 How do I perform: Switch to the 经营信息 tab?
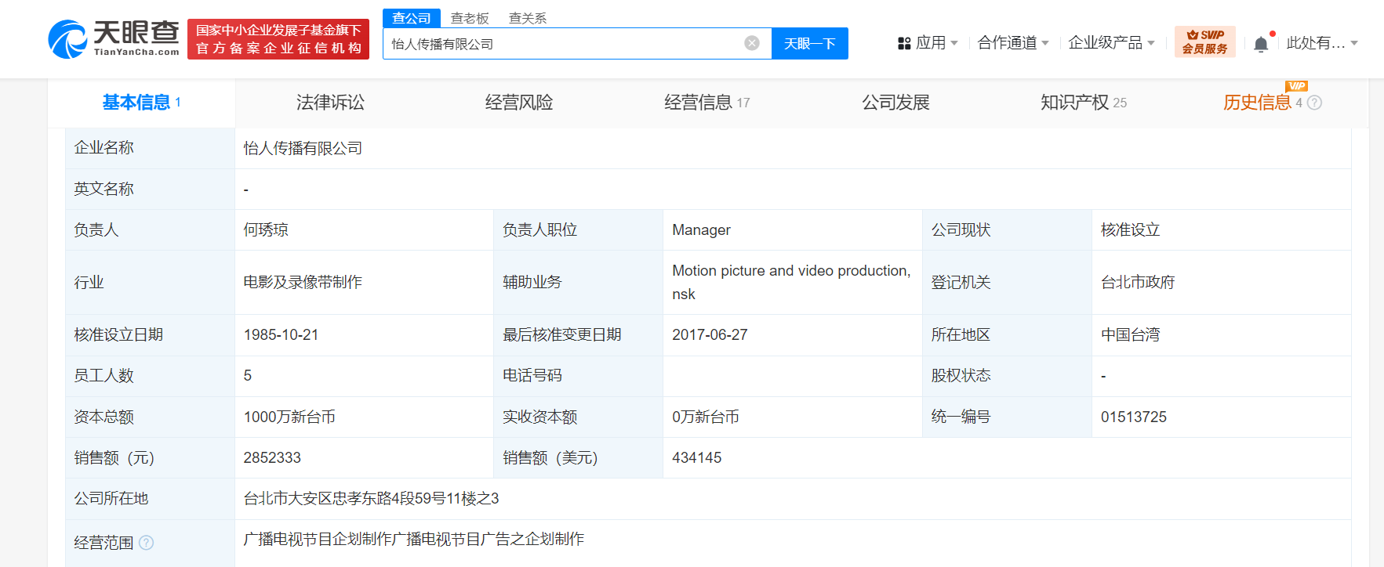[x=707, y=103]
